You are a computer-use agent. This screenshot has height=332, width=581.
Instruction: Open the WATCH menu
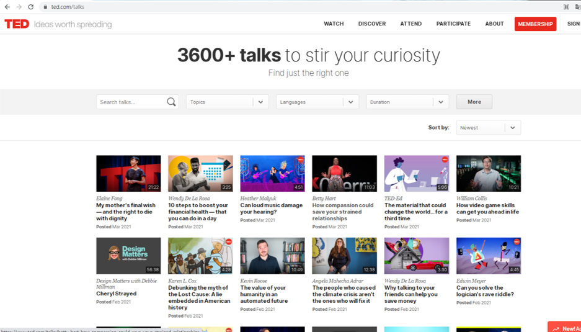[x=334, y=24]
